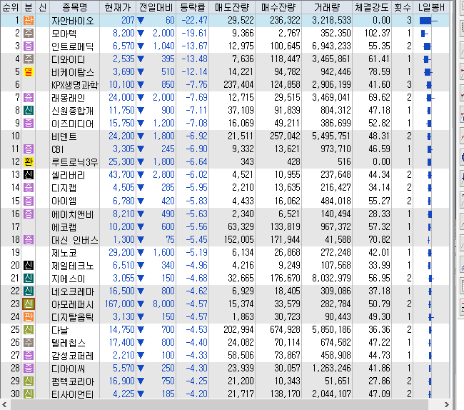Click rank number 19 for 제노코
This screenshot has width=464, height=410.
click(x=16, y=253)
